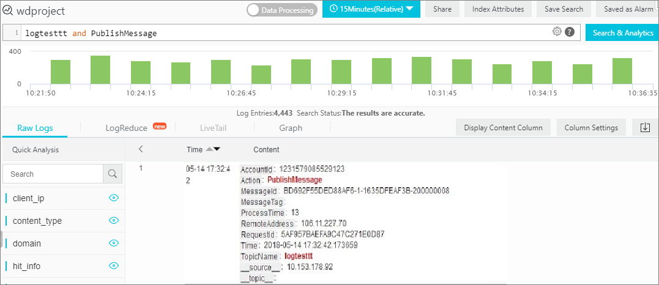Open Index Attributes
The image size is (659, 285).
pos(498,9)
